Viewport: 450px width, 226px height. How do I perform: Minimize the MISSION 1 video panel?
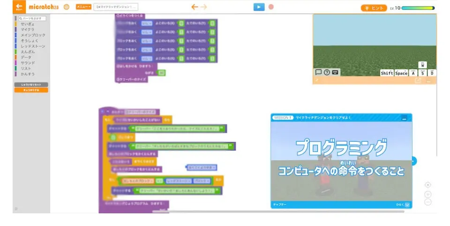(404, 118)
